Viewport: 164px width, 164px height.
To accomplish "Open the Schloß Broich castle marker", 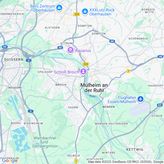I will pyautogui.click(x=83, y=72).
